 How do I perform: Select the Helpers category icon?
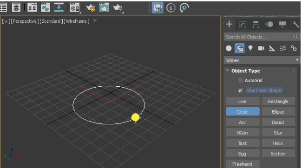click(x=272, y=48)
